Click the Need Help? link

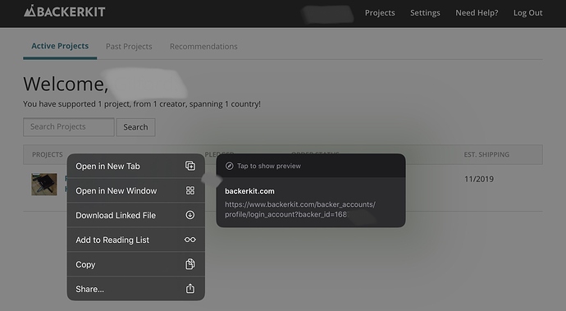click(477, 12)
